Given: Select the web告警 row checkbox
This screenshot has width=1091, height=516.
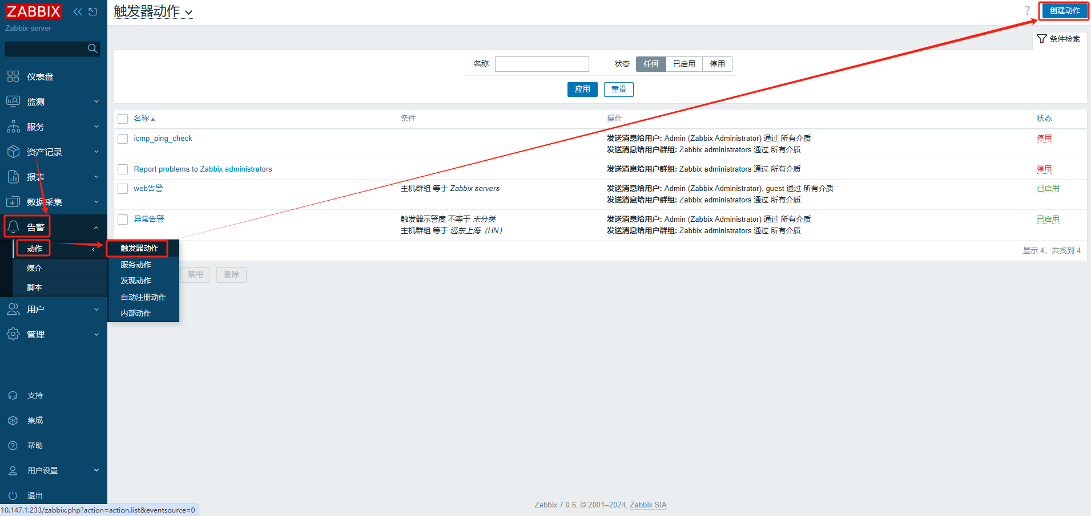Looking at the screenshot, I should coord(123,189).
